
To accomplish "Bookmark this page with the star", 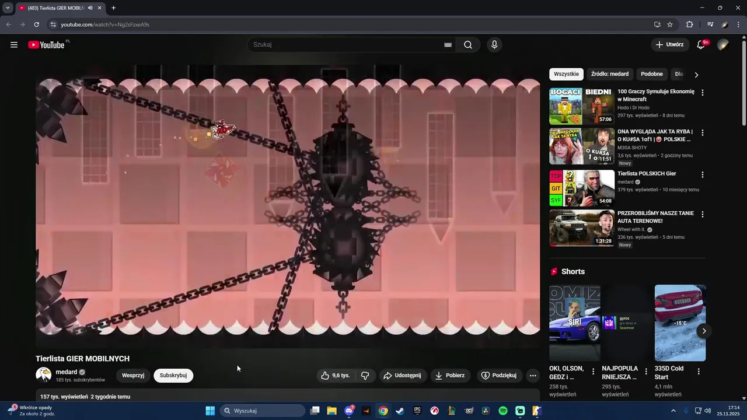I will [x=670, y=24].
